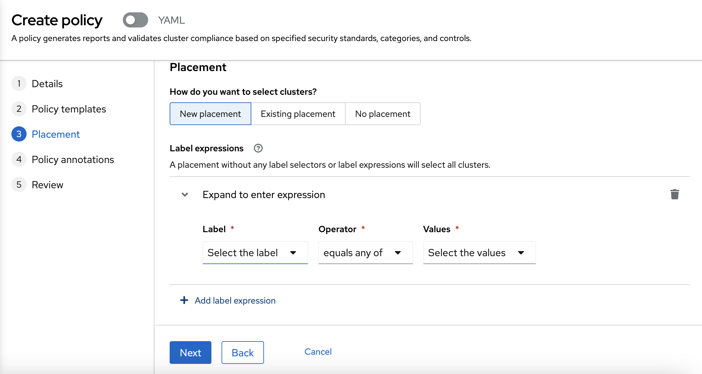The height and width of the screenshot is (374, 702).
Task: Click the Expand to enter expression text
Action: tap(264, 195)
